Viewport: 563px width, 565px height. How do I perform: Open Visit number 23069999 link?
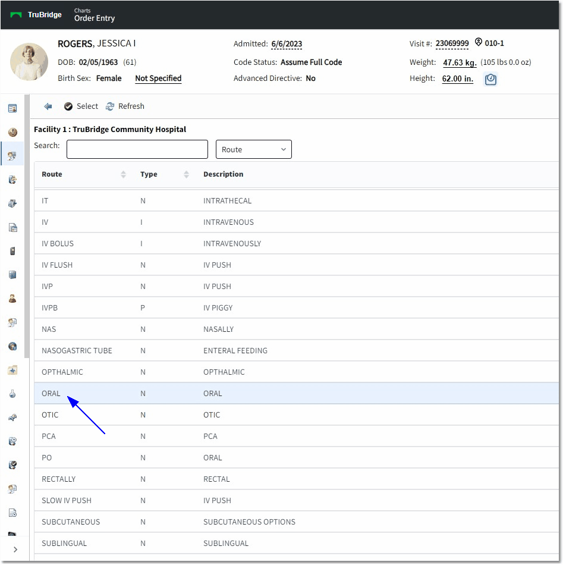(452, 43)
